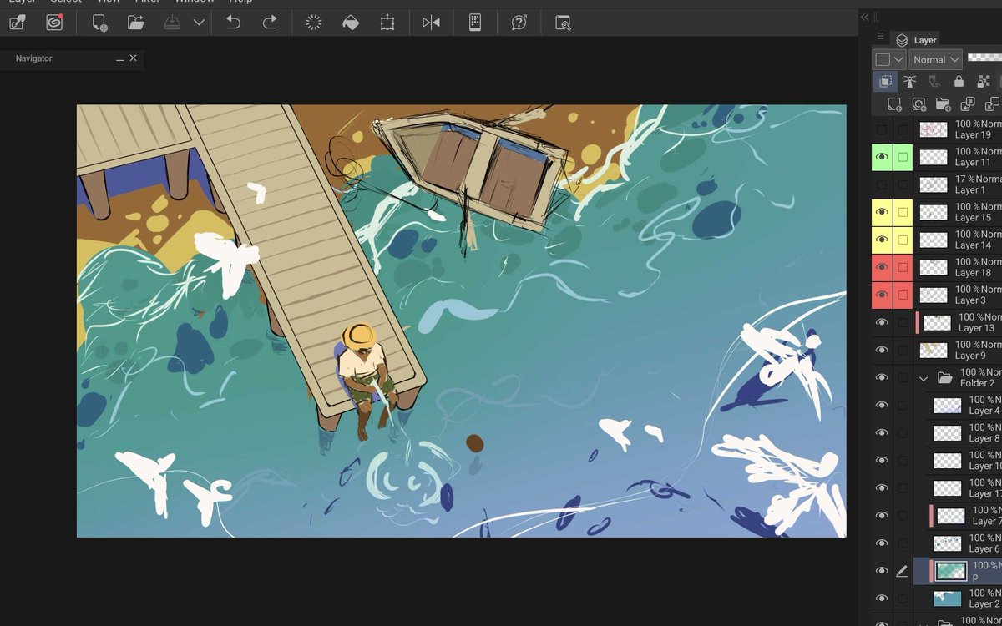Select Layer 19 thumbnail
The height and width of the screenshot is (626, 1002).
tap(934, 129)
